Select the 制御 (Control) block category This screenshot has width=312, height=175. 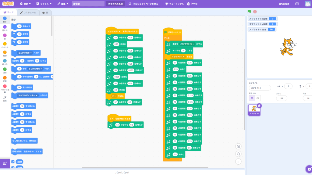point(5,54)
